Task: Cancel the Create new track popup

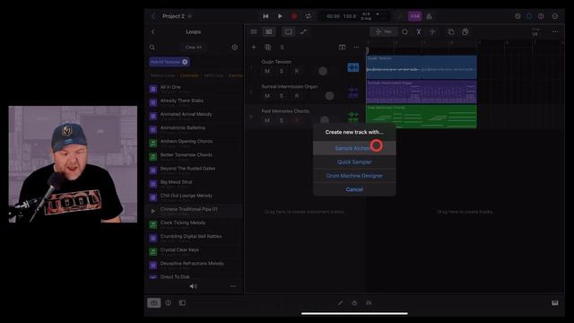Action: click(x=354, y=189)
